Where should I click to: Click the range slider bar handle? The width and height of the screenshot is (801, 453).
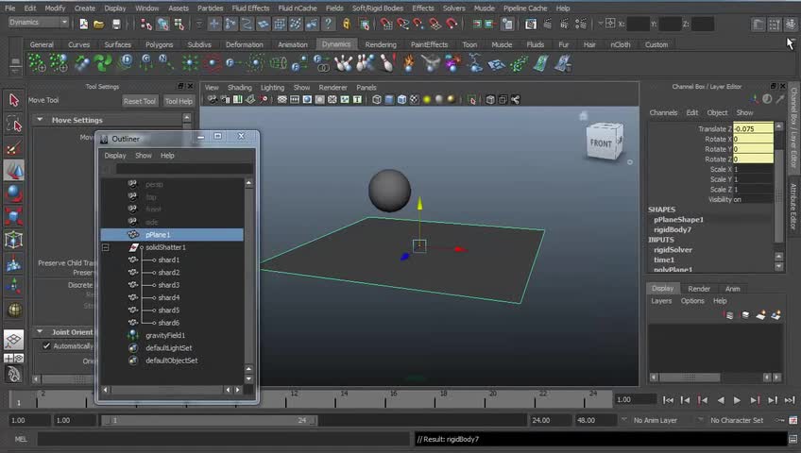[x=210, y=420]
